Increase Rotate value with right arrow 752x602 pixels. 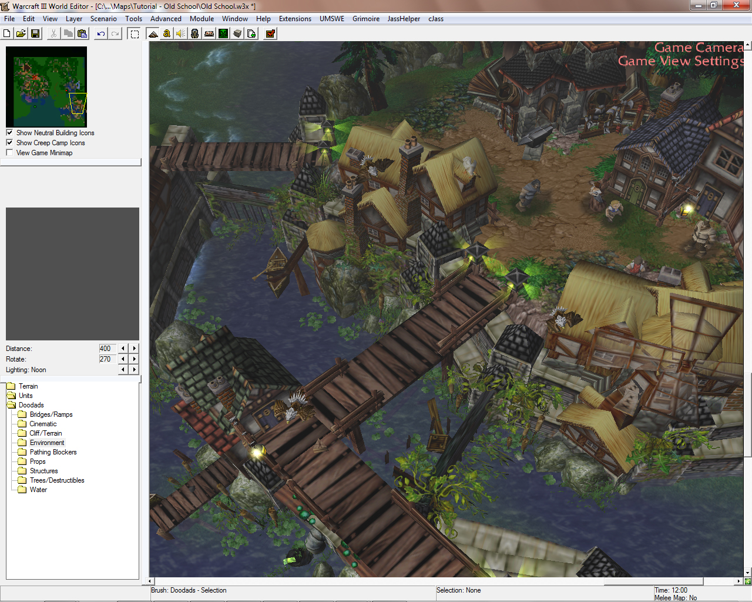(x=135, y=359)
